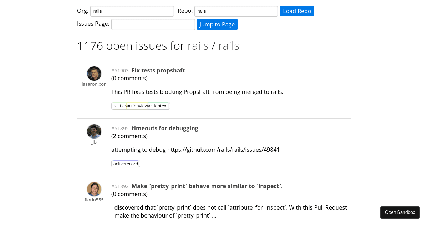
Task: Click inside the Repo input field
Action: point(236,11)
